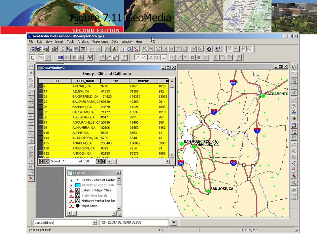Click the Legend title bar list icon
The image size is (317, 238).
(x=70, y=173)
